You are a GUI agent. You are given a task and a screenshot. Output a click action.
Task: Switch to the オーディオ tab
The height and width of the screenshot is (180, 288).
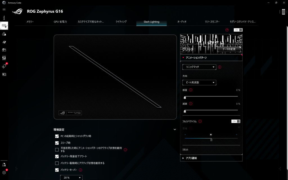point(182,22)
